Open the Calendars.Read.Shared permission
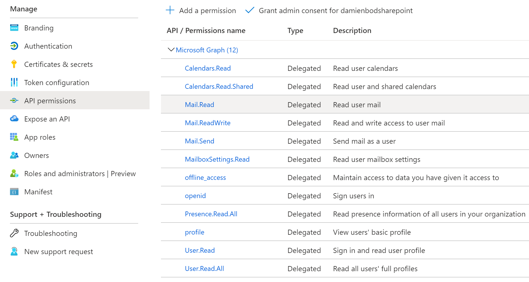This screenshot has height=282, width=529. click(x=219, y=87)
